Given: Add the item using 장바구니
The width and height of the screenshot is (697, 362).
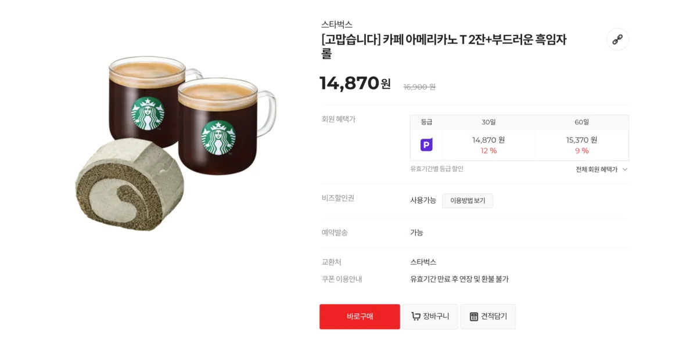Looking at the screenshot, I should tap(430, 316).
